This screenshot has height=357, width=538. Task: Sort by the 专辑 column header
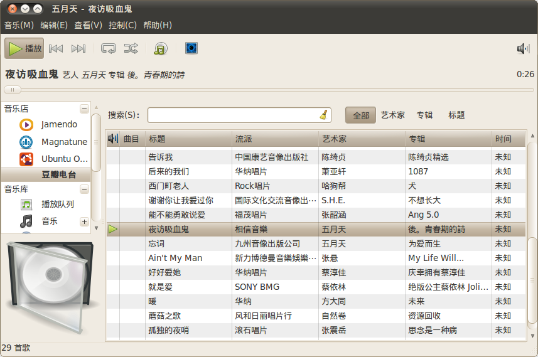tap(448, 139)
